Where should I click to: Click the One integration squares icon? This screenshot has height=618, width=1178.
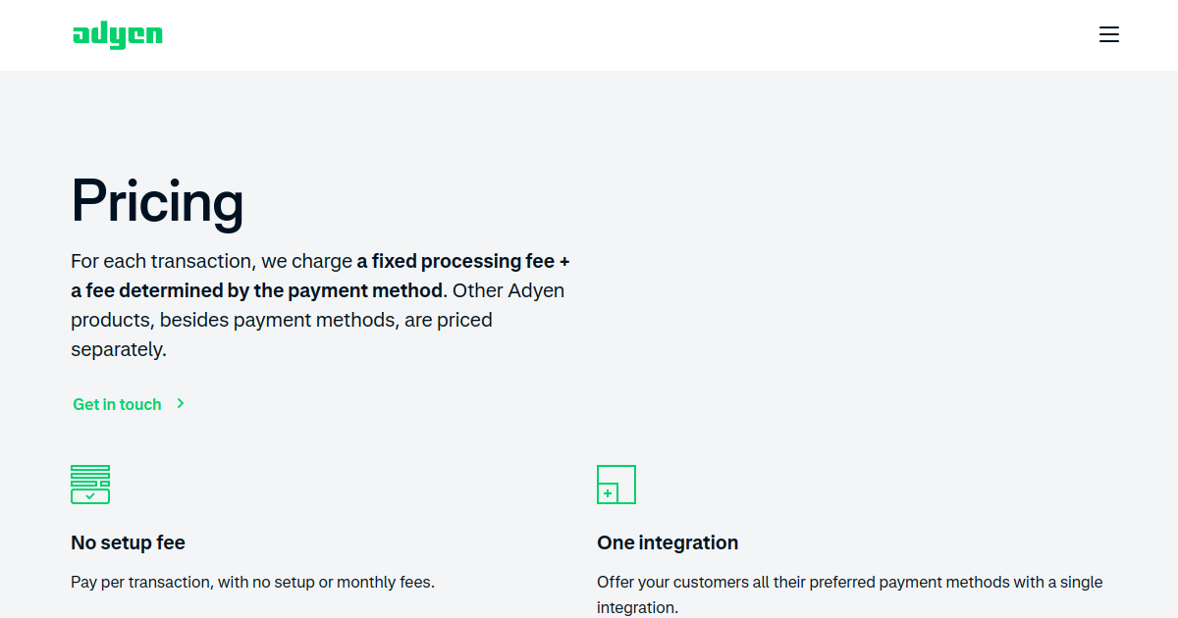click(616, 485)
